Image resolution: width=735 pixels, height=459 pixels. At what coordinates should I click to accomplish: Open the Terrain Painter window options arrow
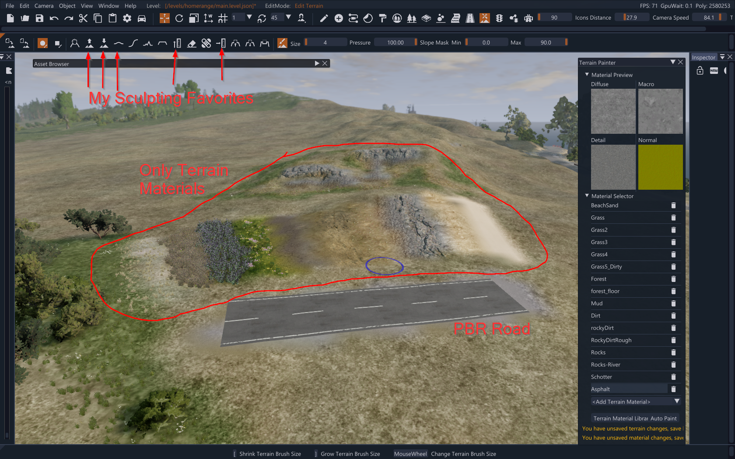(x=673, y=62)
